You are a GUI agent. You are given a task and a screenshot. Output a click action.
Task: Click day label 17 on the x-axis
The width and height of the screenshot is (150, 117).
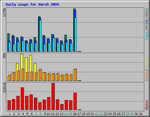pyautogui.click(x=79, y=114)
